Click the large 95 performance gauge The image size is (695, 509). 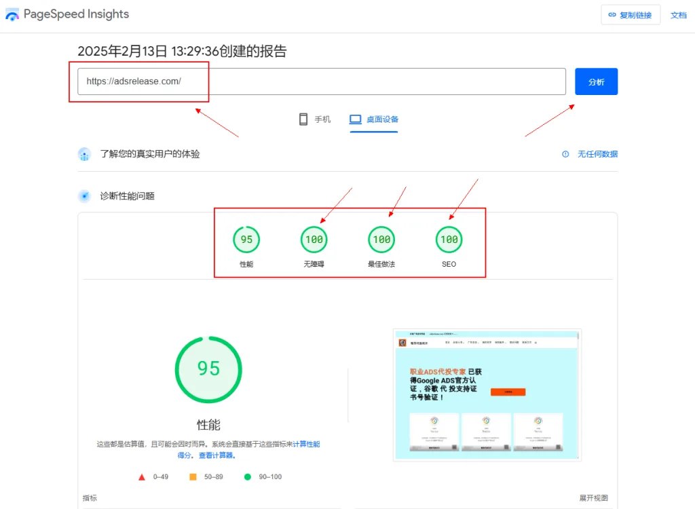[x=208, y=369]
